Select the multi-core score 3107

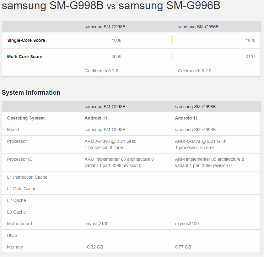[x=251, y=57]
